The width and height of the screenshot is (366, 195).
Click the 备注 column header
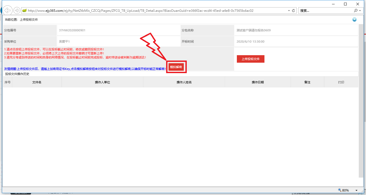(307, 82)
